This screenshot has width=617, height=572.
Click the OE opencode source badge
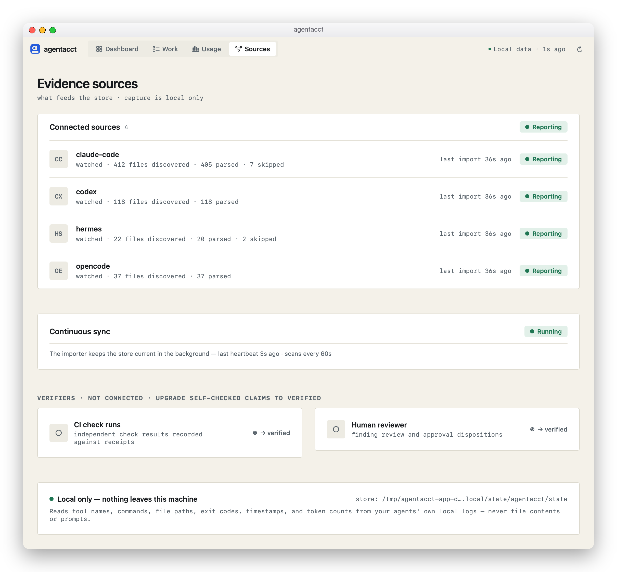(x=58, y=270)
